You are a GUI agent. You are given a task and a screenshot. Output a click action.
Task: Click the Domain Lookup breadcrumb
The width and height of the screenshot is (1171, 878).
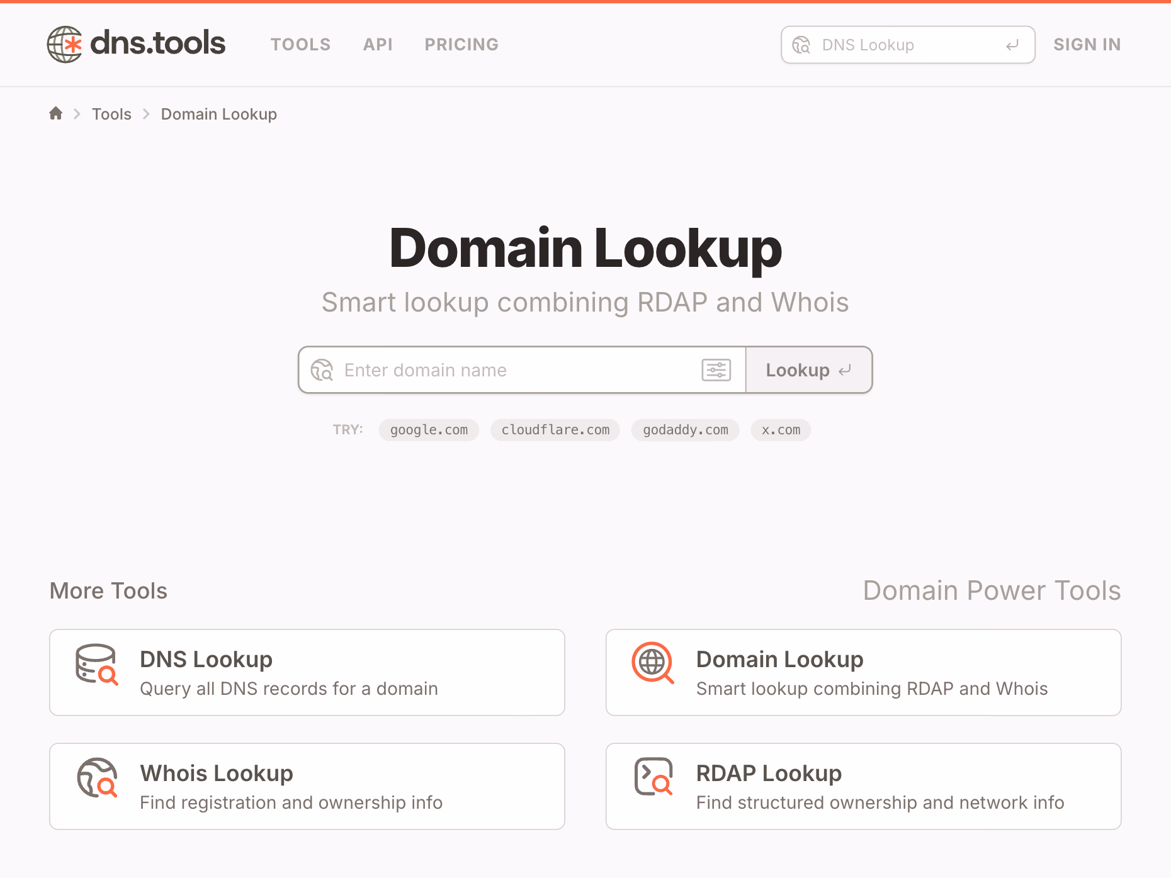point(219,114)
